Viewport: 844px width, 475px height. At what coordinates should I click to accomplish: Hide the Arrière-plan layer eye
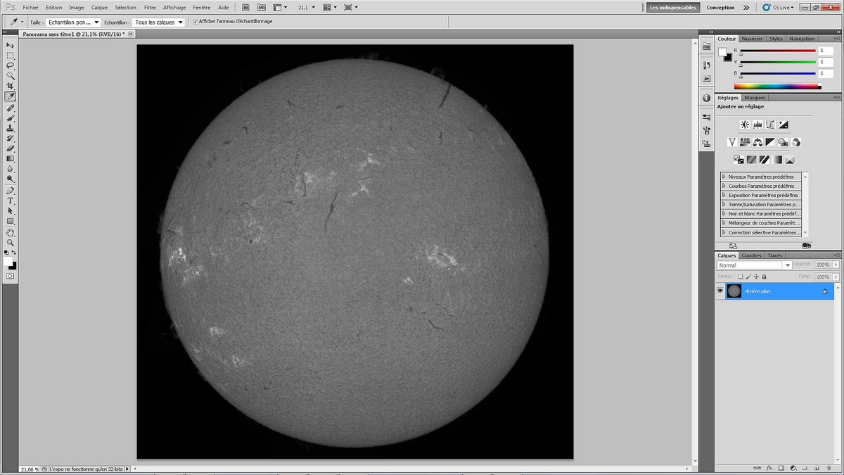click(720, 291)
